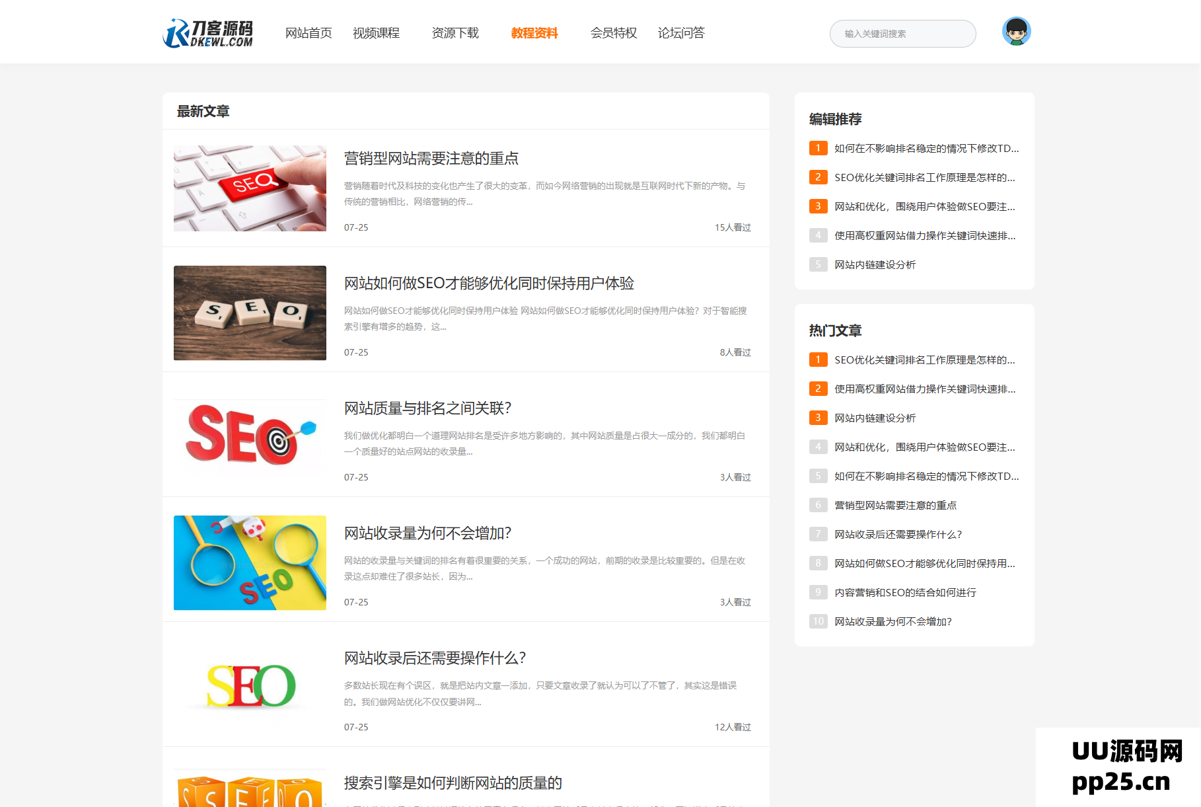Open the magnifying glass SEO thumbnail
Viewport: 1201px width, 807px height.
(250, 562)
